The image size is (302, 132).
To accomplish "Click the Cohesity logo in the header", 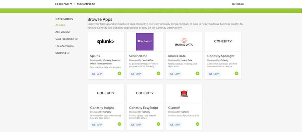I will pos(63,4).
